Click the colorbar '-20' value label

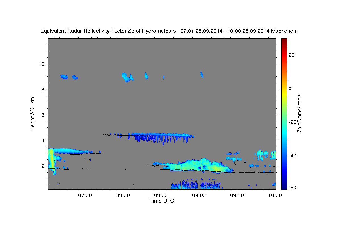(292, 122)
